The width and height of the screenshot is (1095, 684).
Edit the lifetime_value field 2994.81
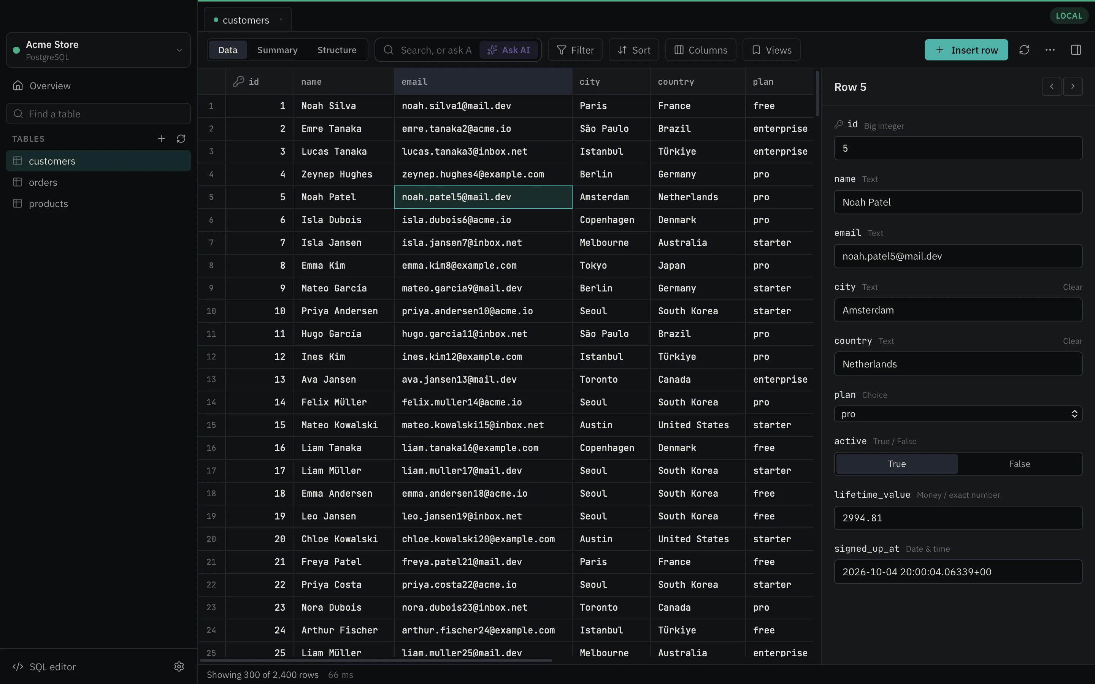pyautogui.click(x=959, y=518)
